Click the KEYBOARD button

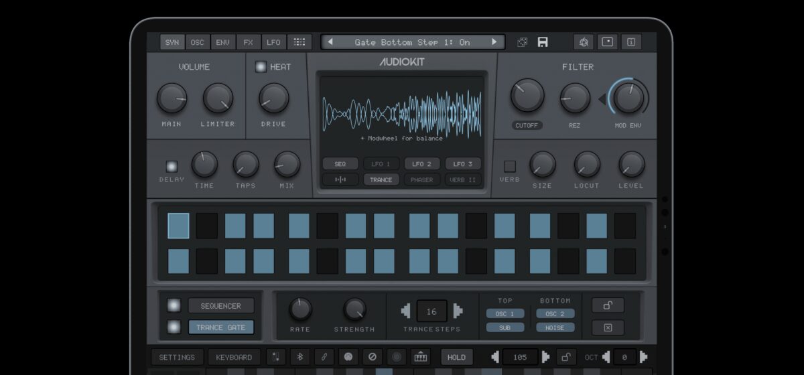pos(234,357)
